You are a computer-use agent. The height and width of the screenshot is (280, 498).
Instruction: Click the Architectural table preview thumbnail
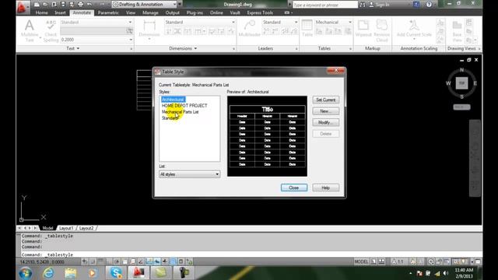point(267,136)
